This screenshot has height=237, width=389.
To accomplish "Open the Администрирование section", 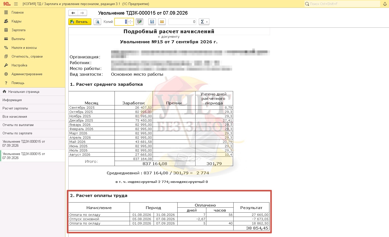I will 33,74.
